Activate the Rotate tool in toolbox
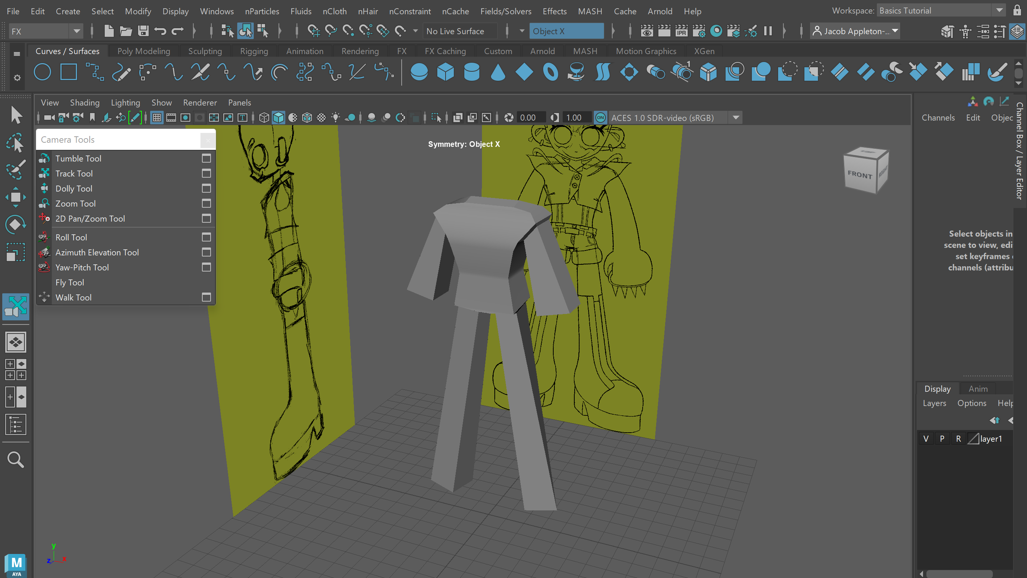Screen dimensions: 1027x578 click(15, 225)
